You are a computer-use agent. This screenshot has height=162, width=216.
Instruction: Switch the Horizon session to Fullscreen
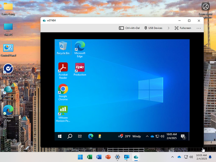(x=183, y=28)
